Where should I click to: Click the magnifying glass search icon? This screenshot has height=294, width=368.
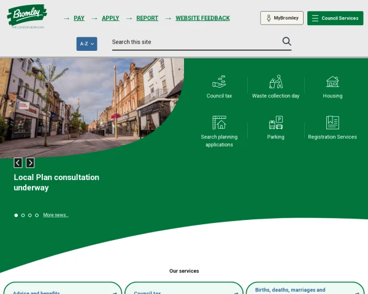pos(286,42)
